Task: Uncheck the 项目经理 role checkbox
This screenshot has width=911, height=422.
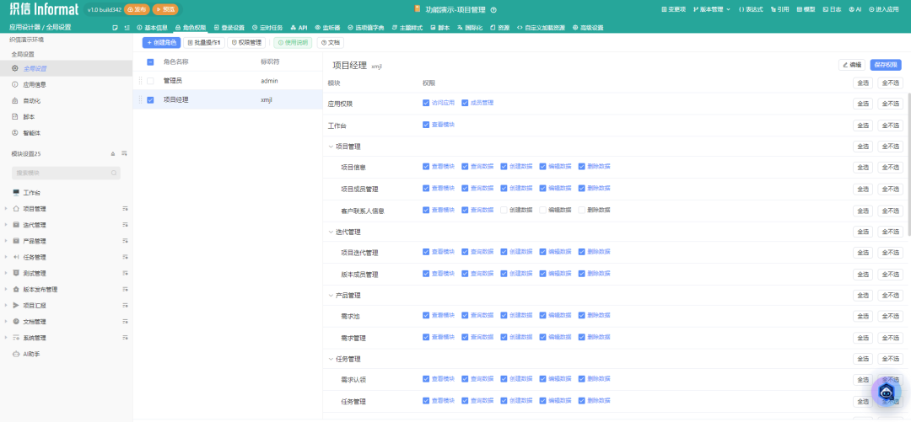Action: coord(150,100)
